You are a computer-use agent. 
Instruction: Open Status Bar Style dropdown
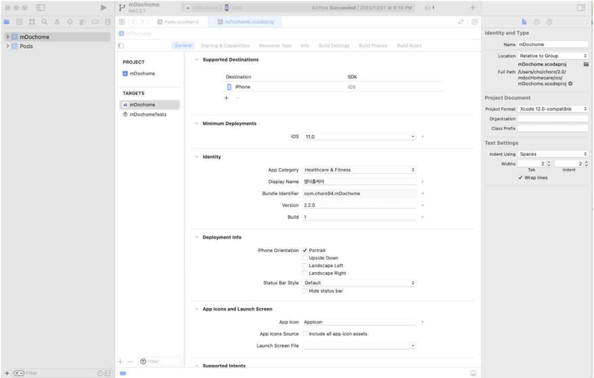coord(359,283)
